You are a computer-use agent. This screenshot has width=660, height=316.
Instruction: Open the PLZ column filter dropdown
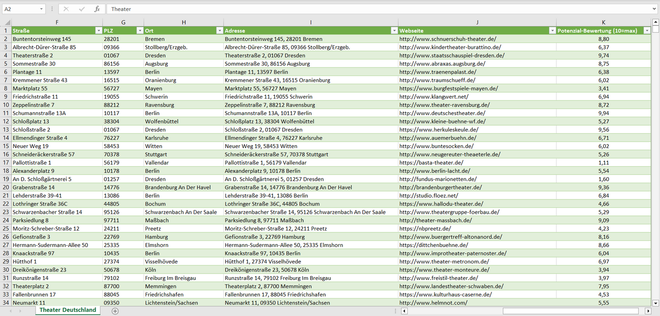(x=139, y=31)
